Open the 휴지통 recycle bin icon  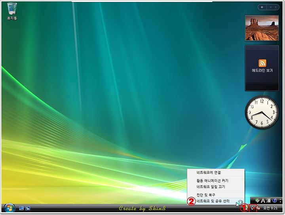coord(12,11)
